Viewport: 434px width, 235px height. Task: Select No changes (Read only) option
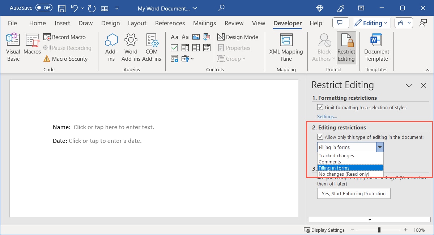pos(343,174)
